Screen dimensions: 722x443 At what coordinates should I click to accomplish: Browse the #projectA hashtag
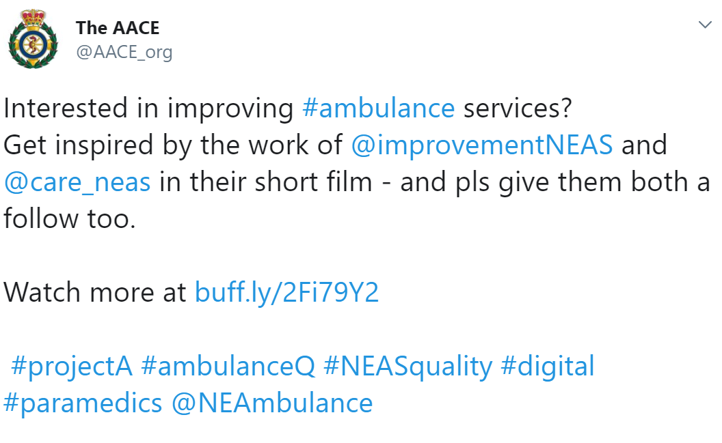(x=72, y=367)
